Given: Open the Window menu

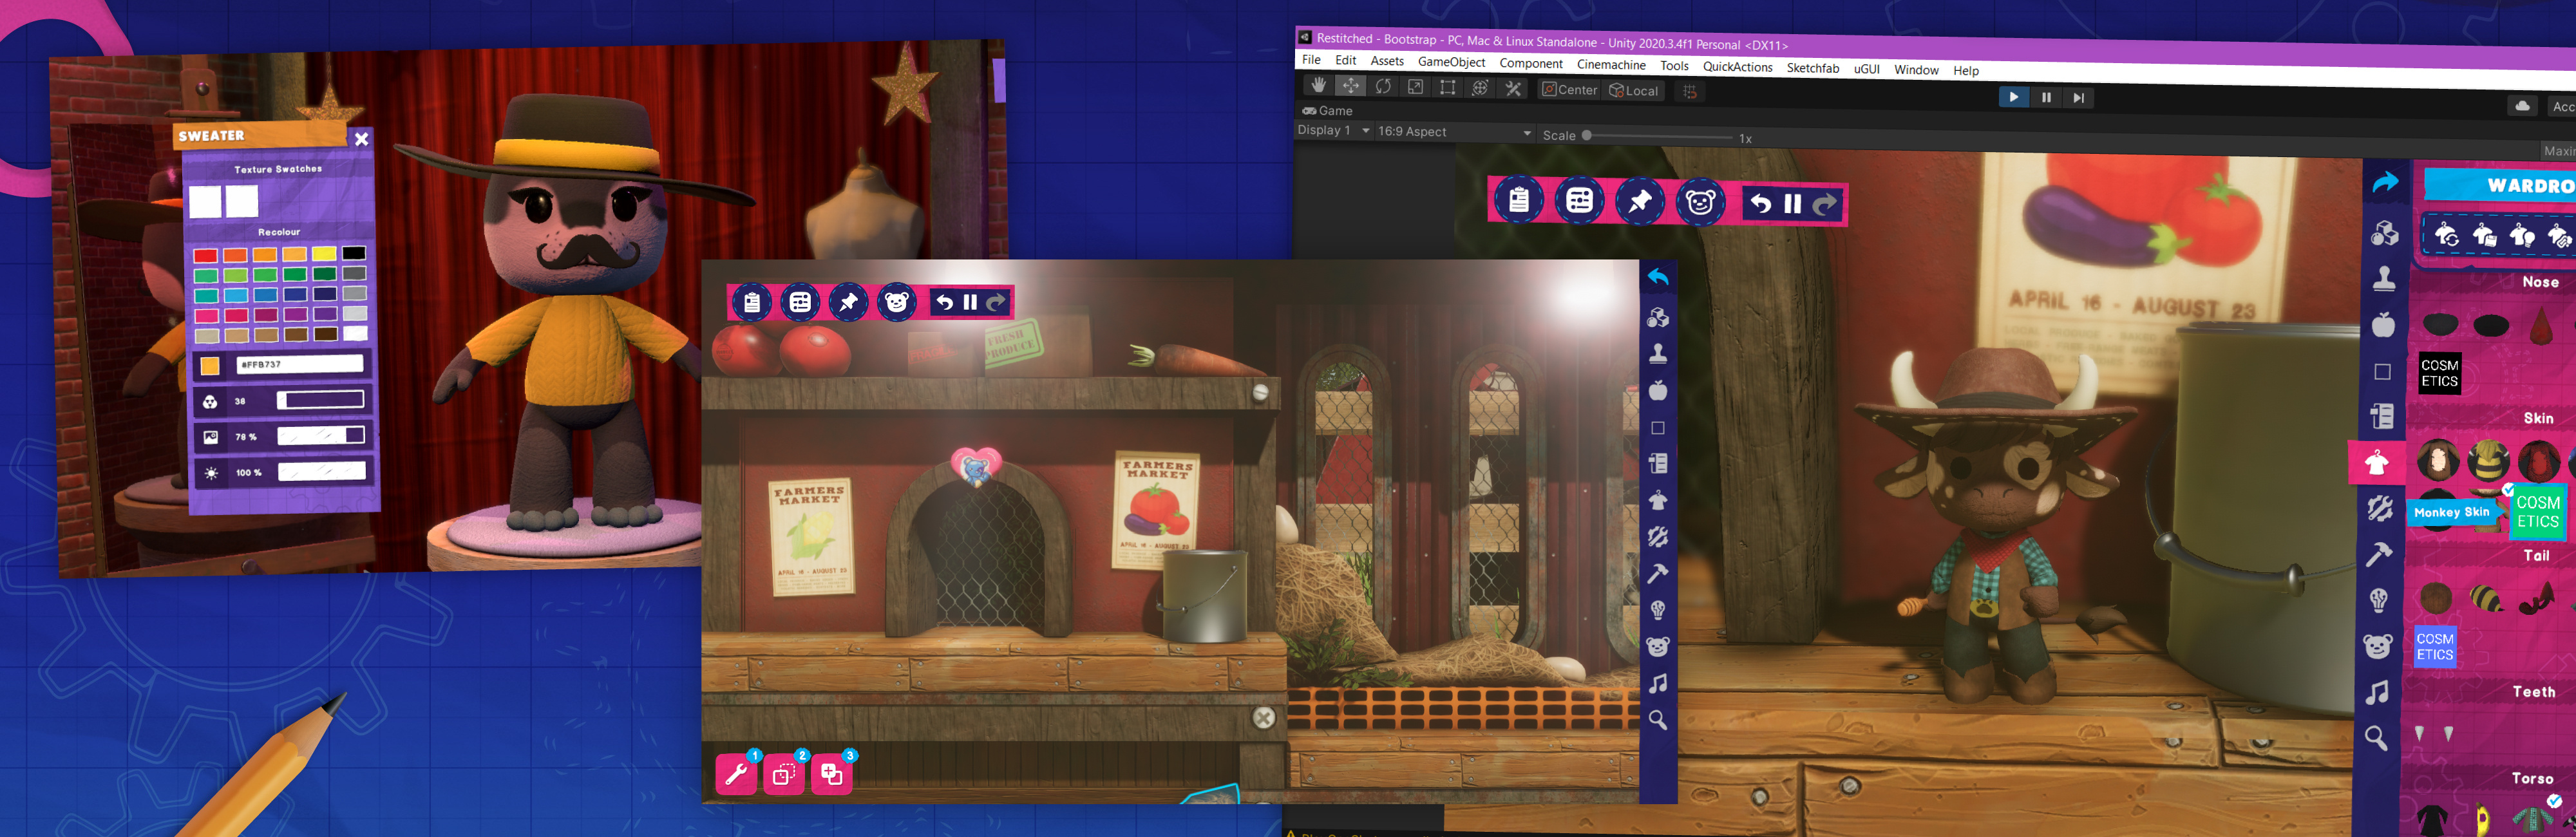Looking at the screenshot, I should click(x=1916, y=70).
